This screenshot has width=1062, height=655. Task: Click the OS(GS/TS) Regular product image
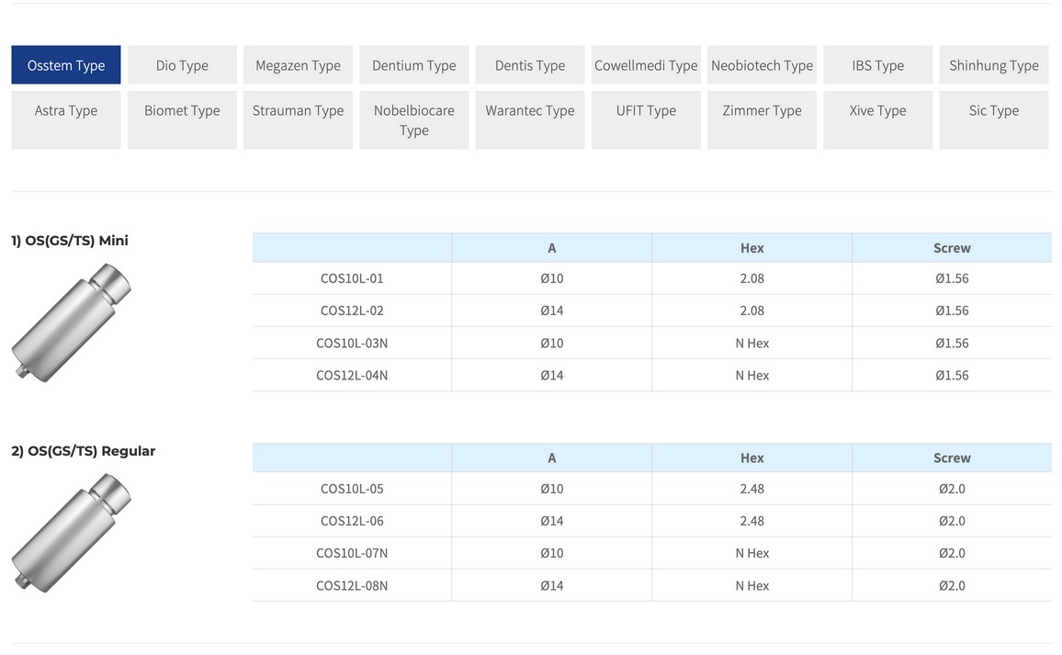tap(72, 532)
